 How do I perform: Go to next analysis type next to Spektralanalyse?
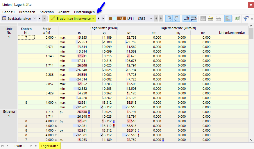click(x=44, y=19)
